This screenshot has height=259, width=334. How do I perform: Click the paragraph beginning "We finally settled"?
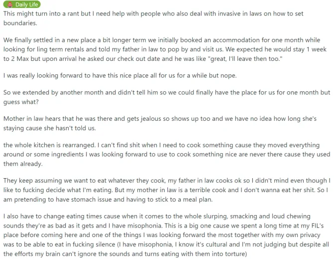point(164,50)
